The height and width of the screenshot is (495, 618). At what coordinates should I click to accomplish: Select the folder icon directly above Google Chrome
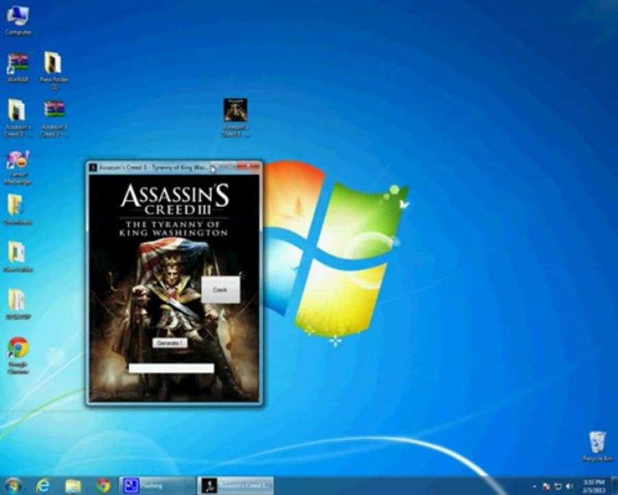coord(18,303)
